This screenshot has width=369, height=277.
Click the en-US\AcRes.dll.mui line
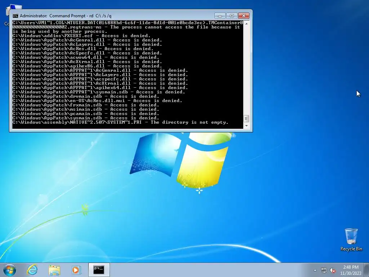tap(97, 101)
